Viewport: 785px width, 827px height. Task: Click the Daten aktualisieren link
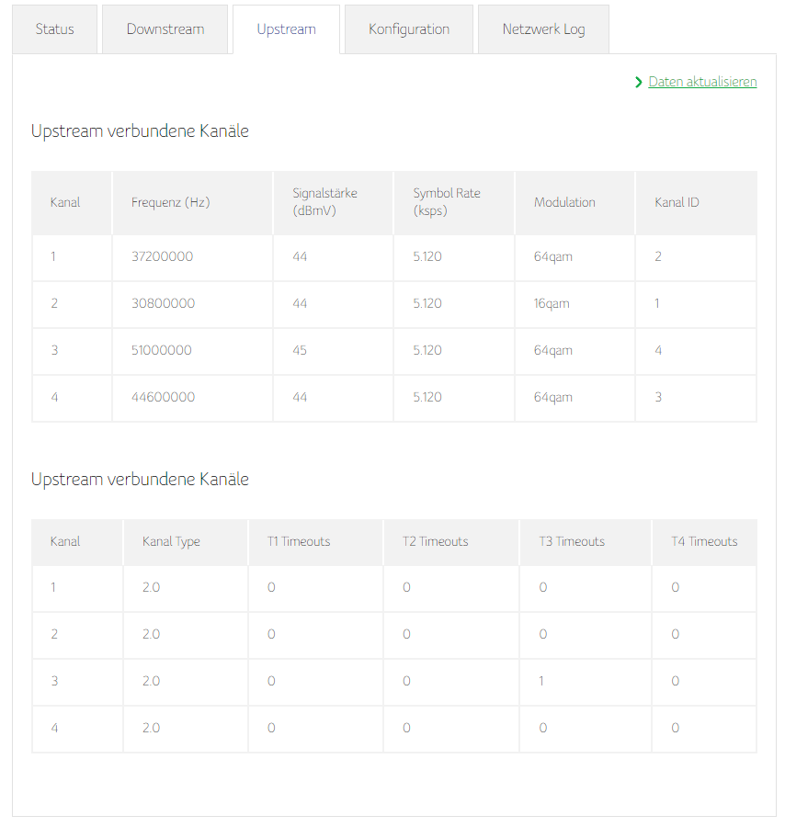click(702, 82)
